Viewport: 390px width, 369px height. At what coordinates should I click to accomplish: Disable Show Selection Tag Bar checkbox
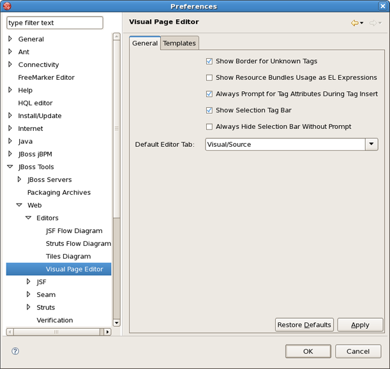pyautogui.click(x=209, y=110)
